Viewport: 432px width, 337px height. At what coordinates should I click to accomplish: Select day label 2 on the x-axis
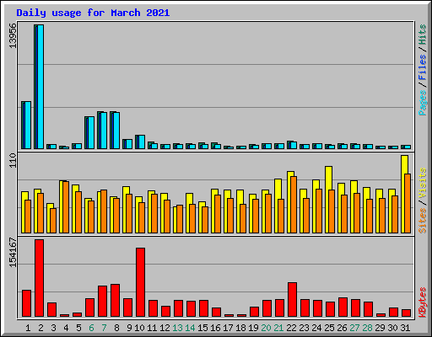click(x=40, y=328)
